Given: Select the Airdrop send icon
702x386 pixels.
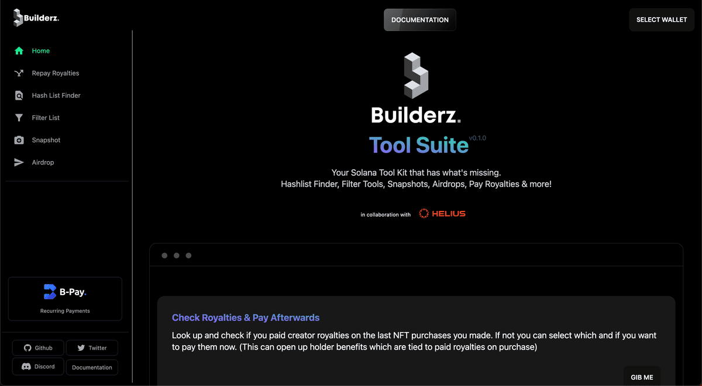Looking at the screenshot, I should tap(19, 162).
